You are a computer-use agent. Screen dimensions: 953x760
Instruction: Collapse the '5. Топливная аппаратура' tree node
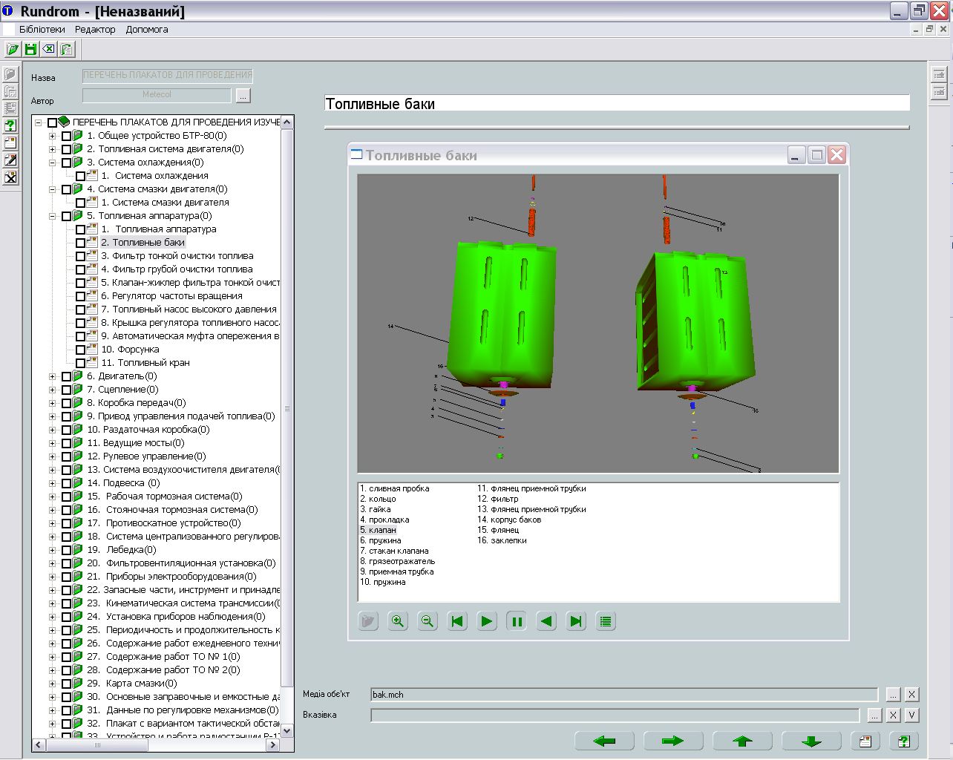(x=52, y=216)
